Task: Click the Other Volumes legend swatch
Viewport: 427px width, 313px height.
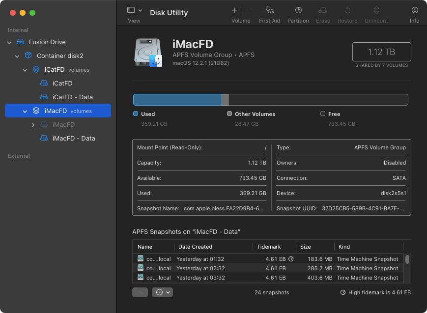Action: tap(229, 114)
